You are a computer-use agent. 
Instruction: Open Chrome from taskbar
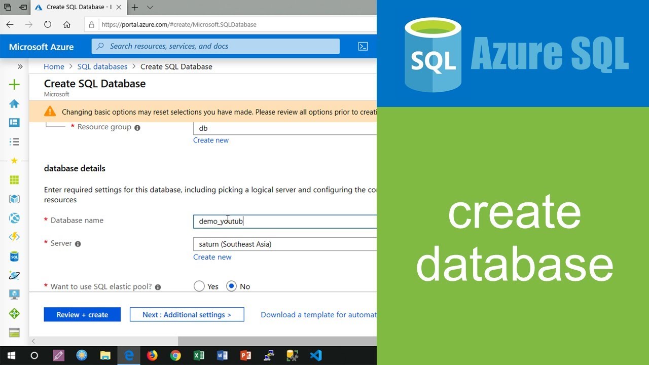coord(175,355)
